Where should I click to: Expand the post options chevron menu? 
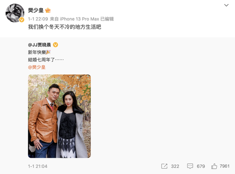tap(226, 5)
